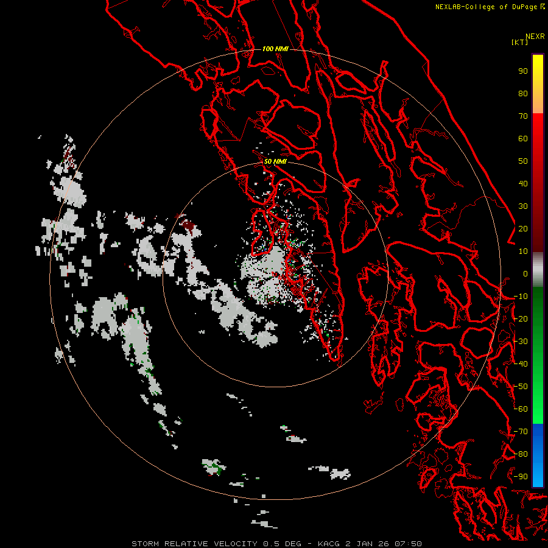The image size is (548, 548).
Task: Click the -90 value on the velocity scale
Action: click(x=521, y=477)
